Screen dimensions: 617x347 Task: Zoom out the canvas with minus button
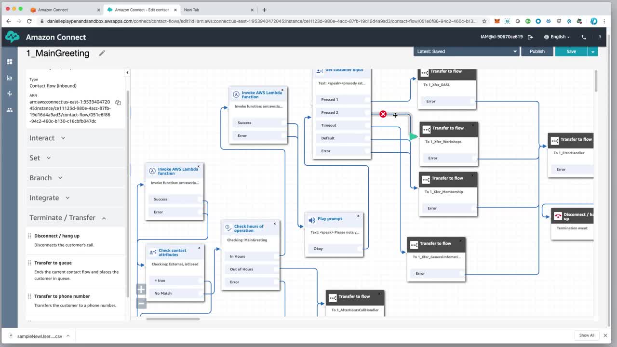[x=141, y=303]
